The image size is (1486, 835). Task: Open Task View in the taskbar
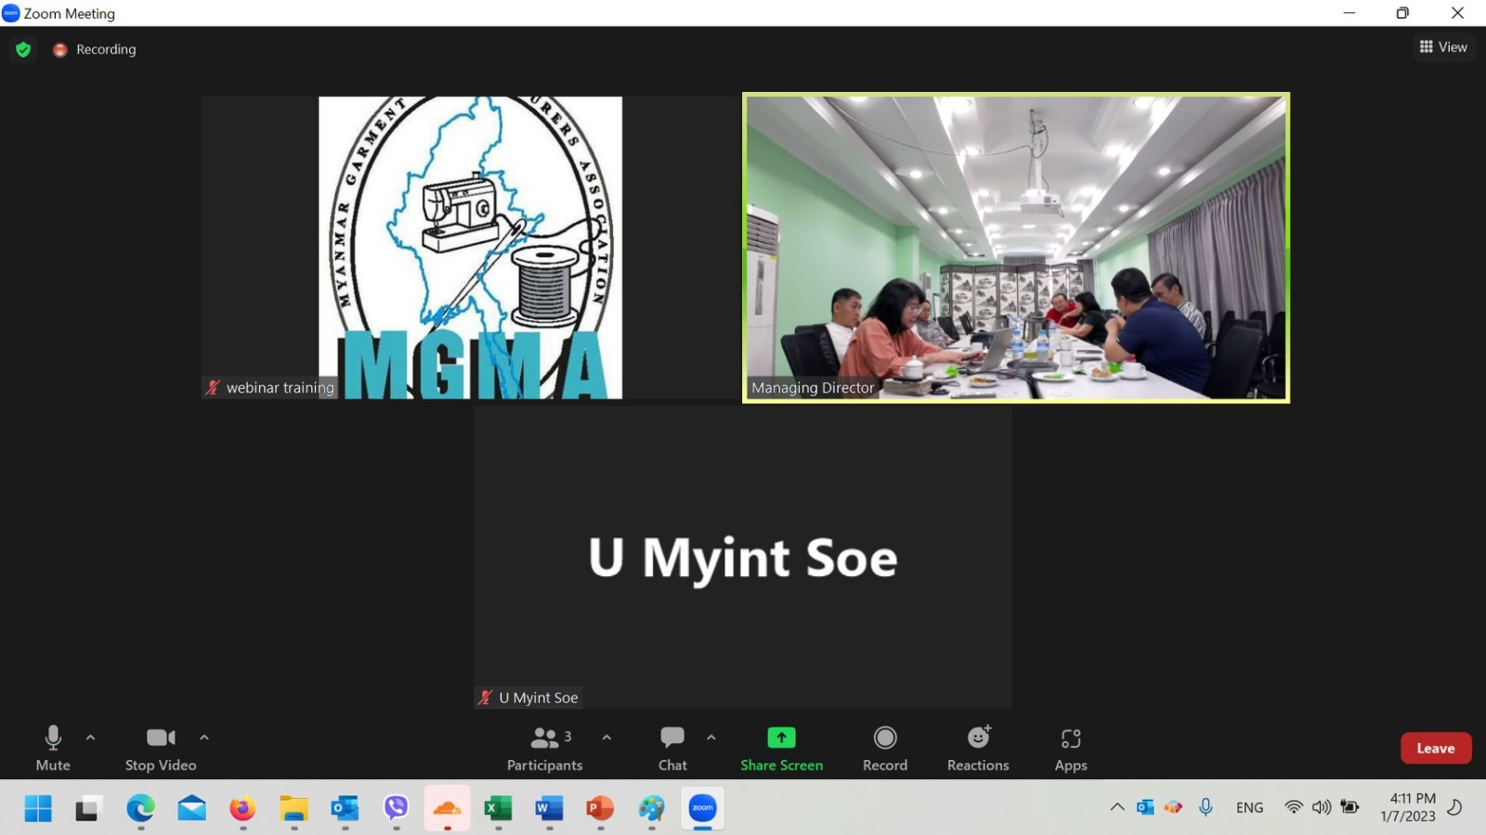tap(88, 809)
